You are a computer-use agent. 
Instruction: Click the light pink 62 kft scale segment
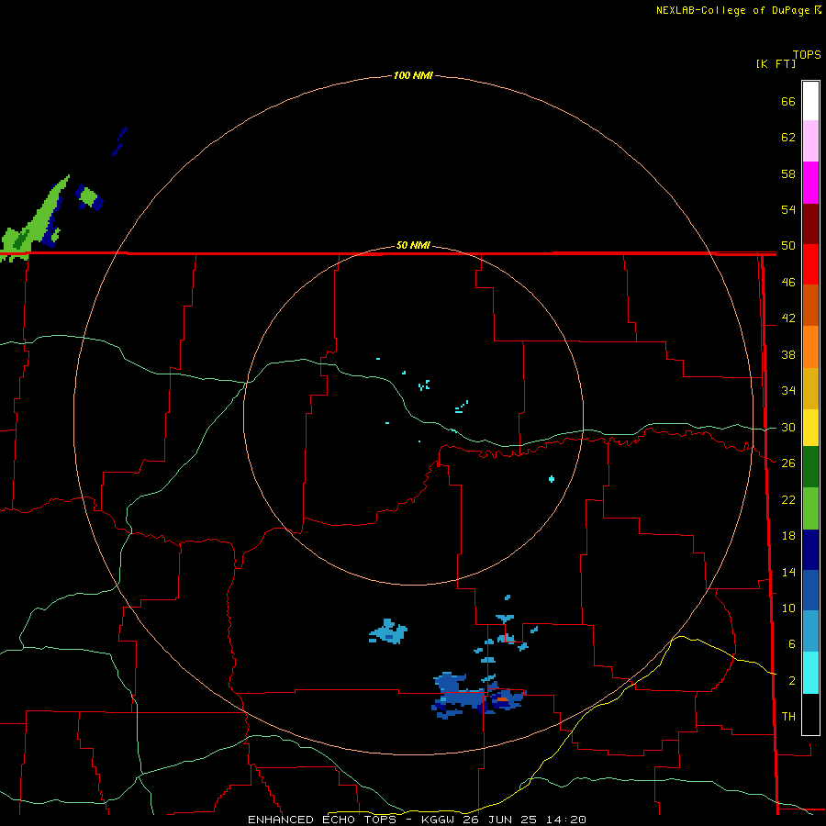click(810, 141)
